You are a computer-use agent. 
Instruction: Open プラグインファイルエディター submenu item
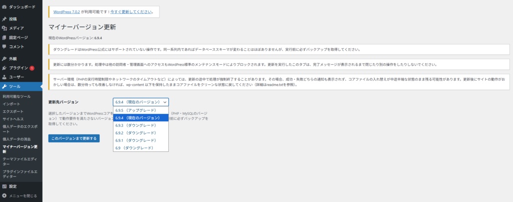click(20, 174)
